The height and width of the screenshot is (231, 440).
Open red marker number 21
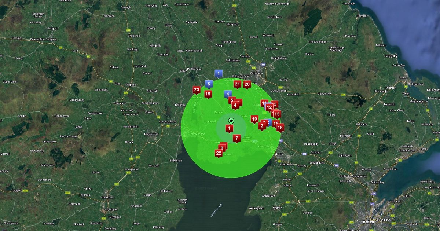pyautogui.click(x=237, y=84)
